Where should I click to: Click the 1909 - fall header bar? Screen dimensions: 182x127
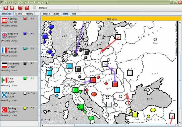pyautogui.click(x=111, y=19)
